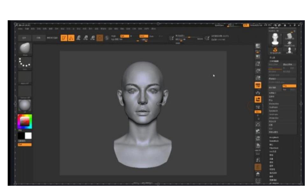Click the AAHalf icon on right shelf

click(258, 78)
